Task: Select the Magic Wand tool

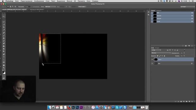Action: (x=4, y=24)
